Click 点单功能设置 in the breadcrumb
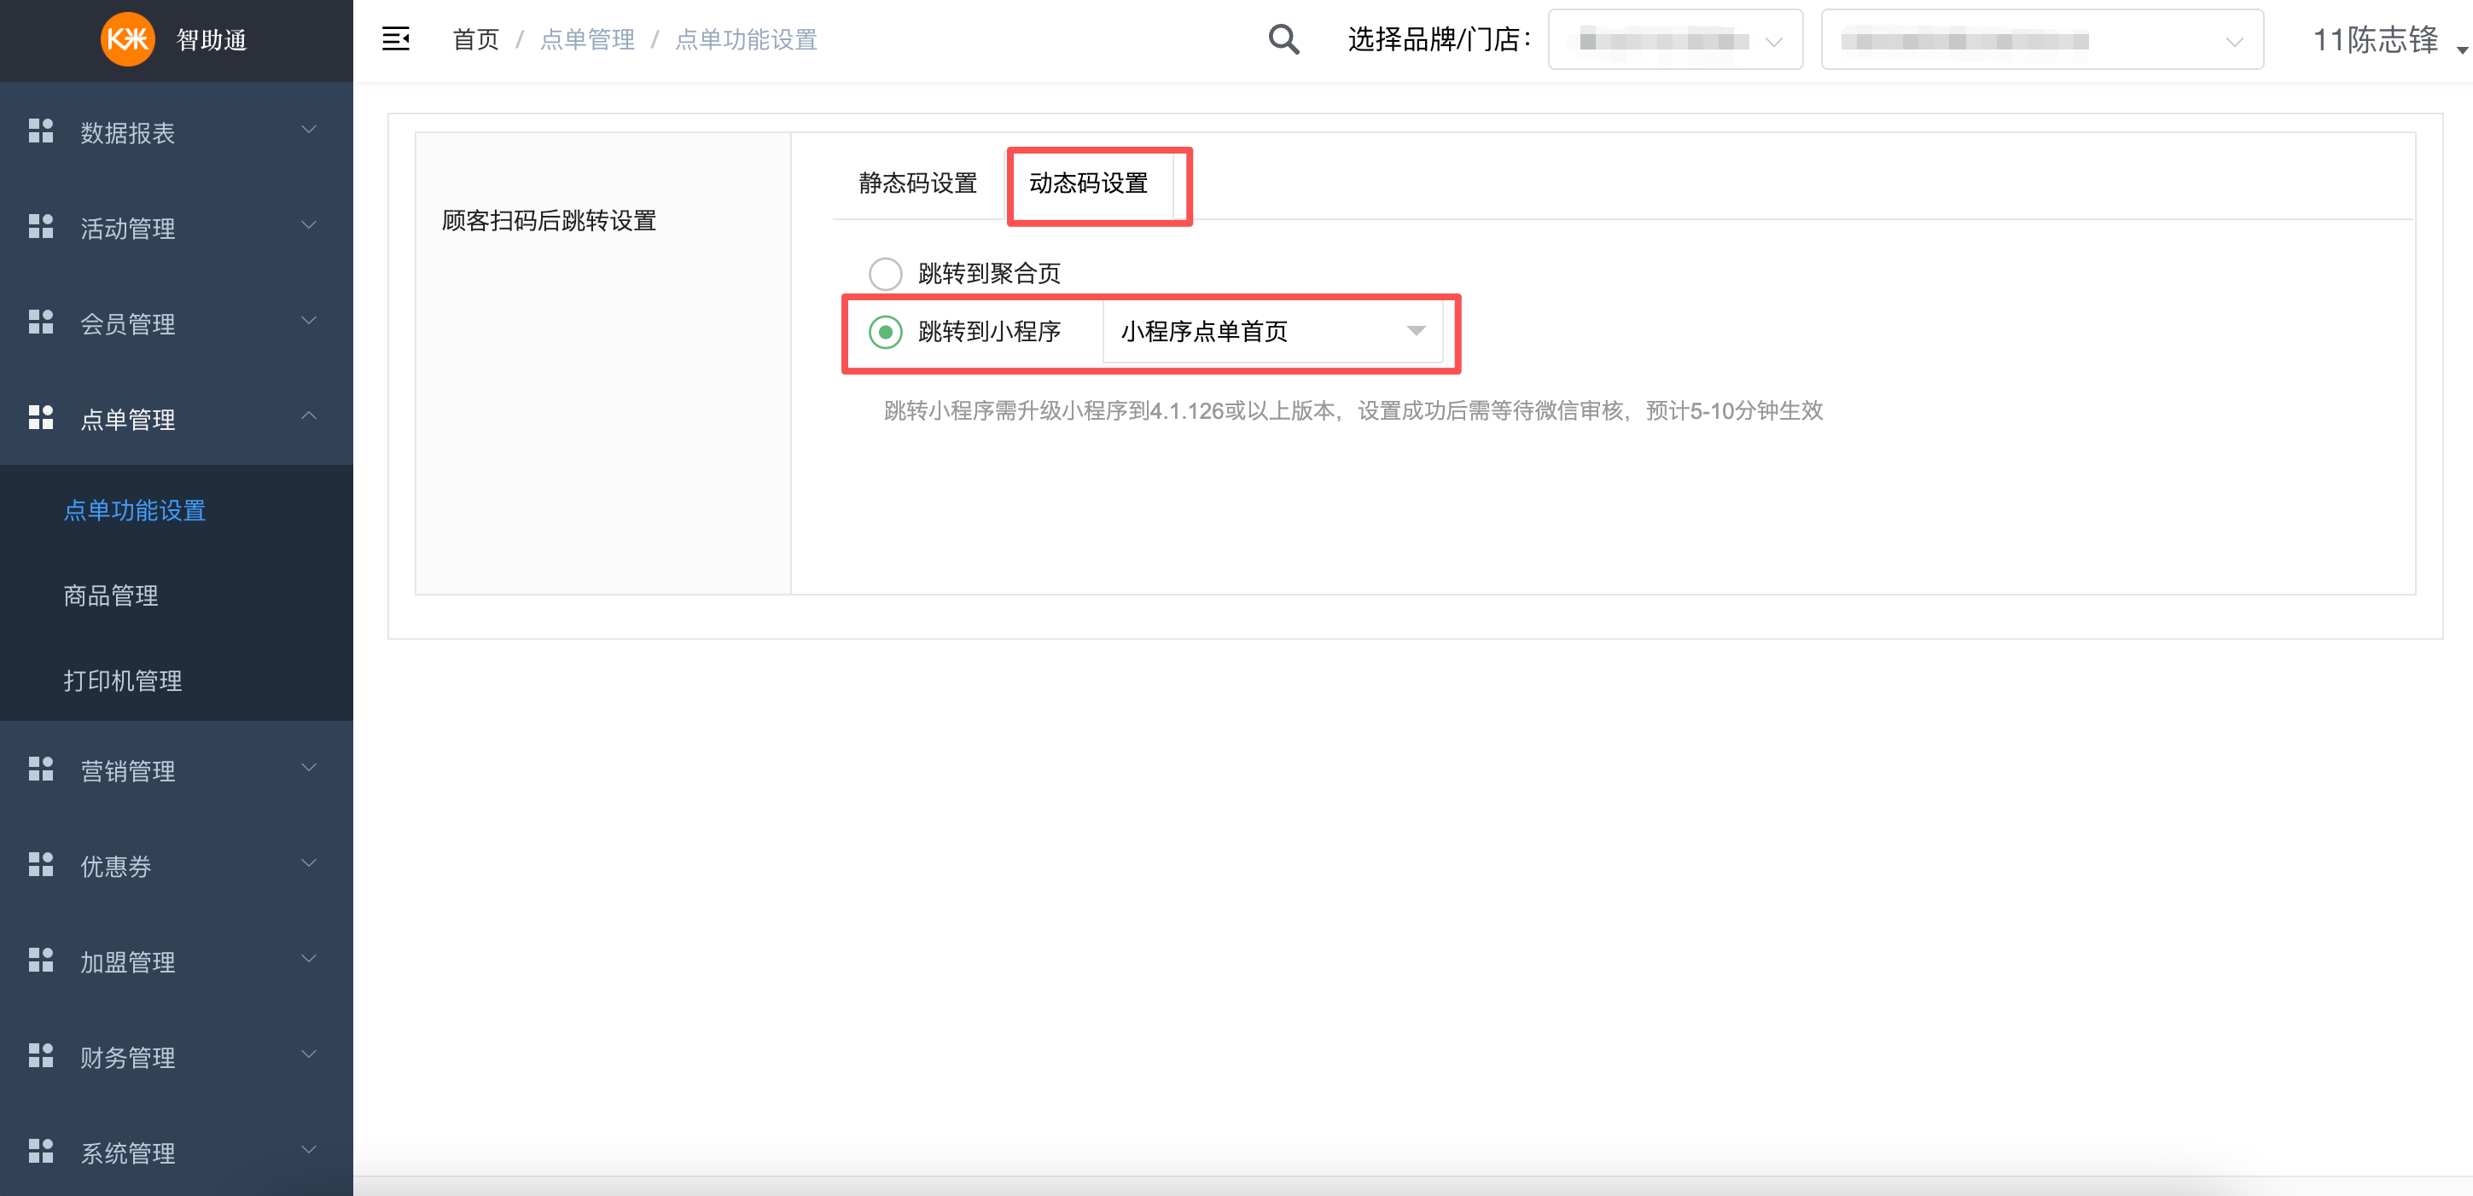 point(746,39)
